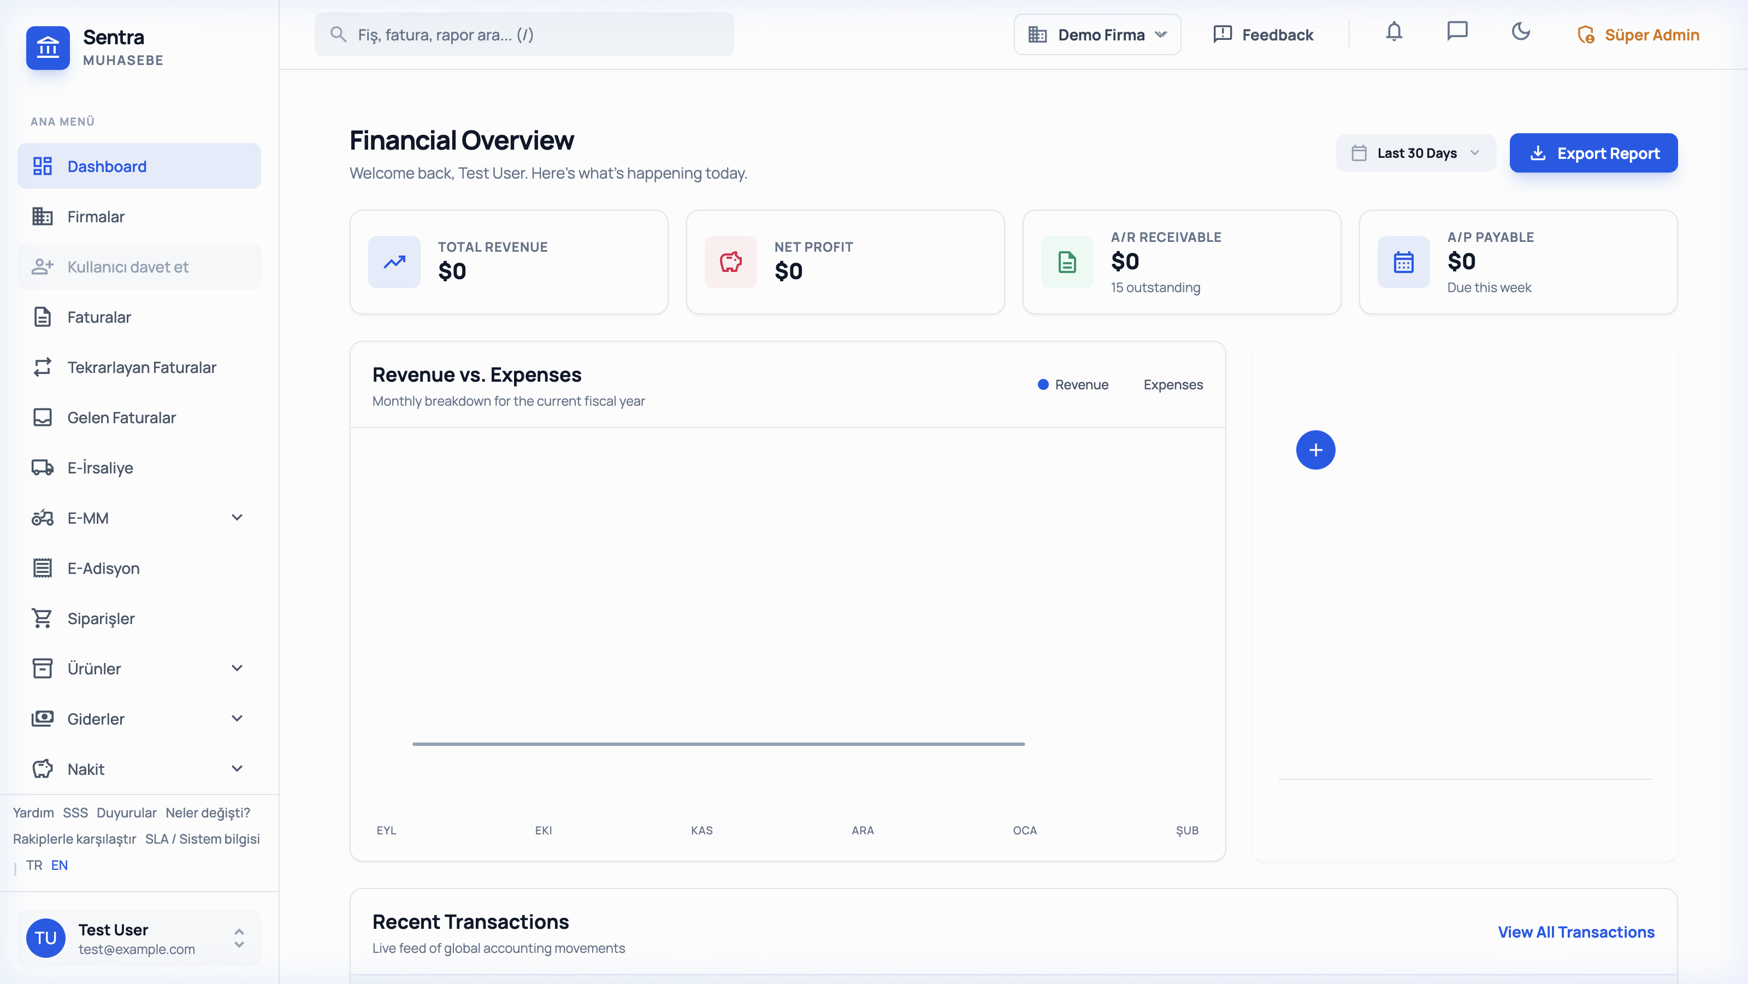Image resolution: width=1748 pixels, height=984 pixels.
Task: Toggle the Expenses series in the chart legend
Action: [x=1173, y=384]
